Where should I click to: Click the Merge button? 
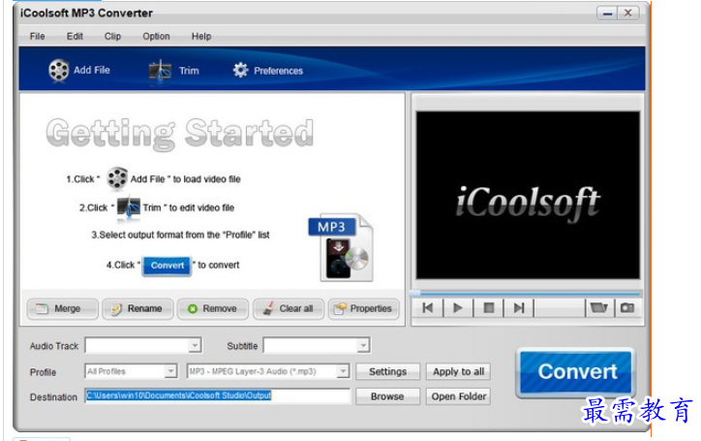point(62,309)
